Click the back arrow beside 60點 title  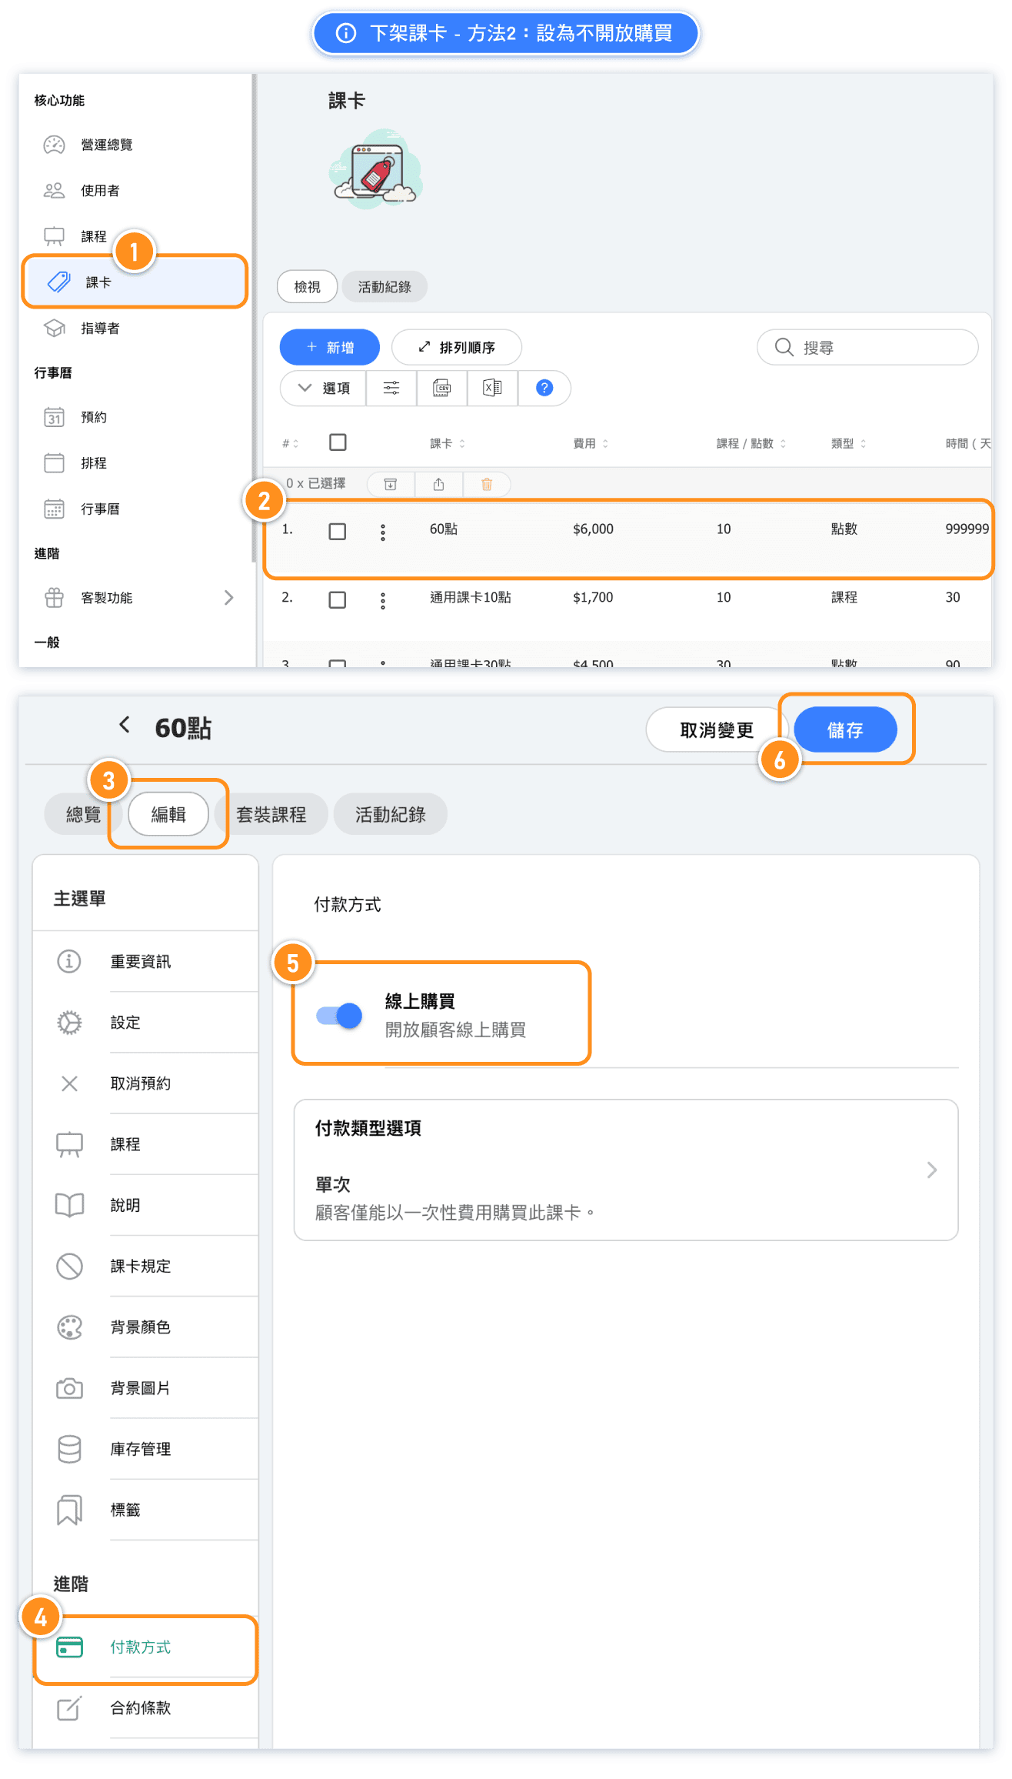click(125, 725)
